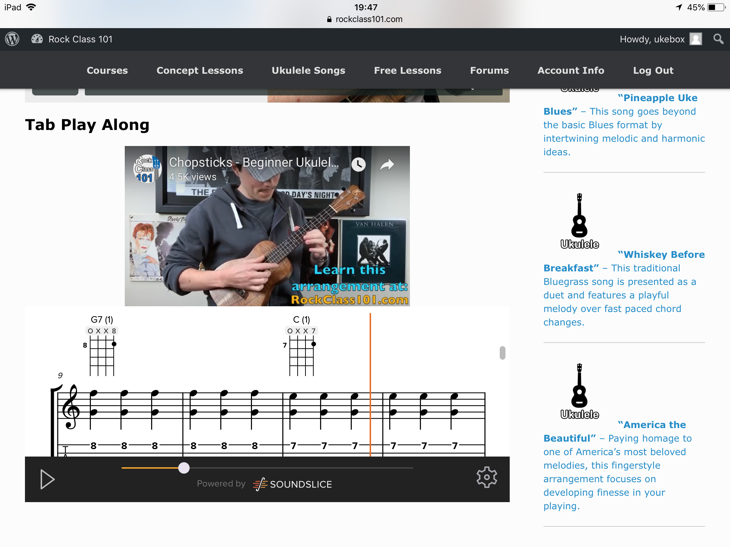730x547 pixels.
Task: Open the Free Lessons menu
Action: (x=408, y=71)
